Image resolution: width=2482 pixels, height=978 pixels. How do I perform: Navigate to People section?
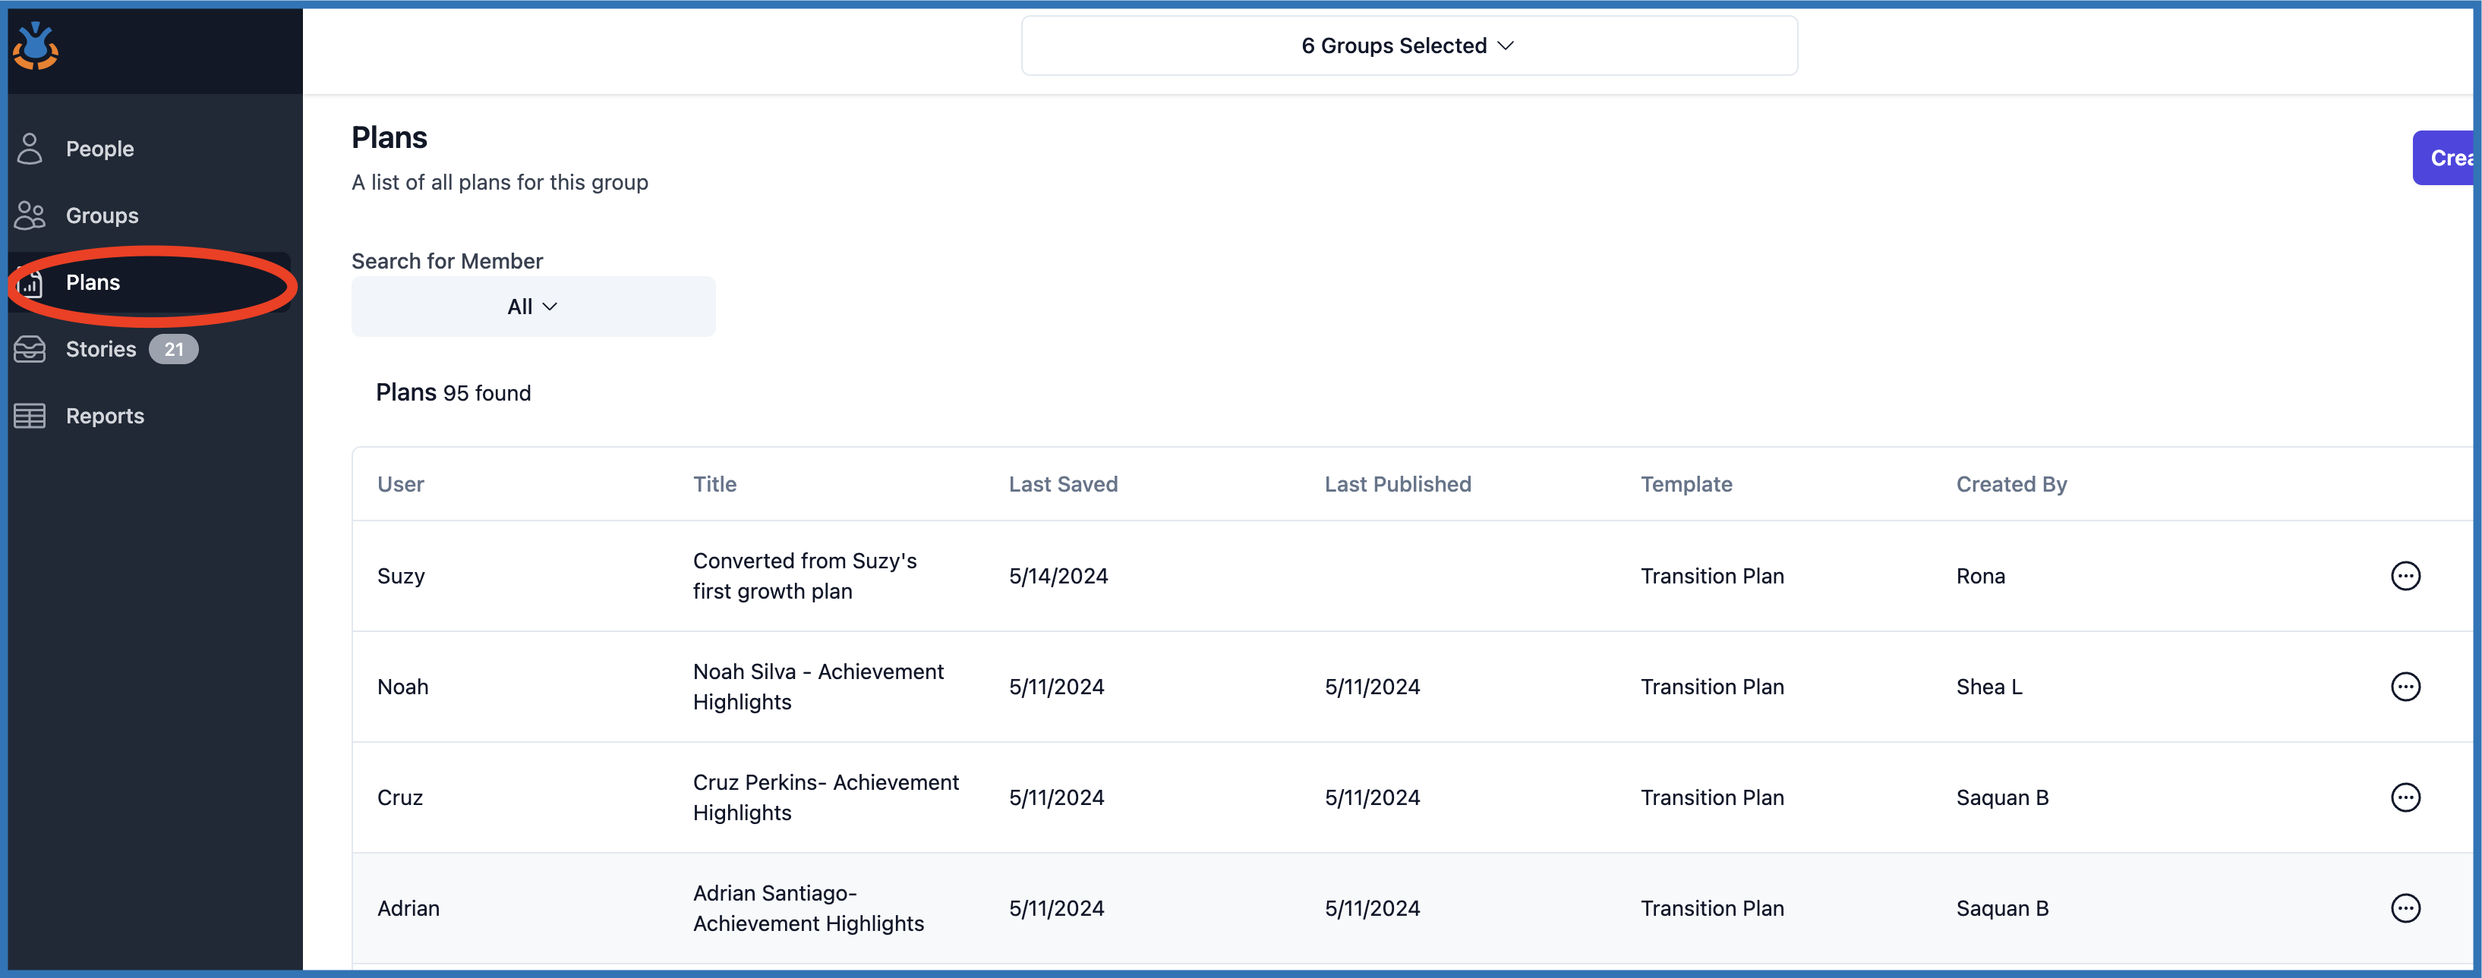[99, 148]
